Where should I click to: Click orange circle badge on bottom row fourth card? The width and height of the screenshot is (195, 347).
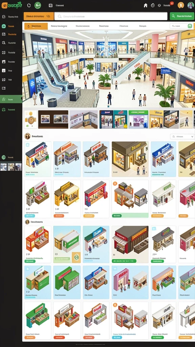115,305
